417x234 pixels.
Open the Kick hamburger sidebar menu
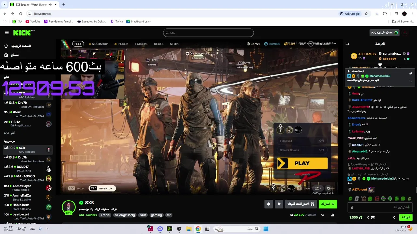click(7, 33)
